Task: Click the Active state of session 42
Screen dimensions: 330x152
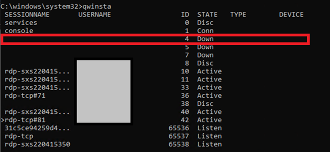Action: click(x=209, y=120)
